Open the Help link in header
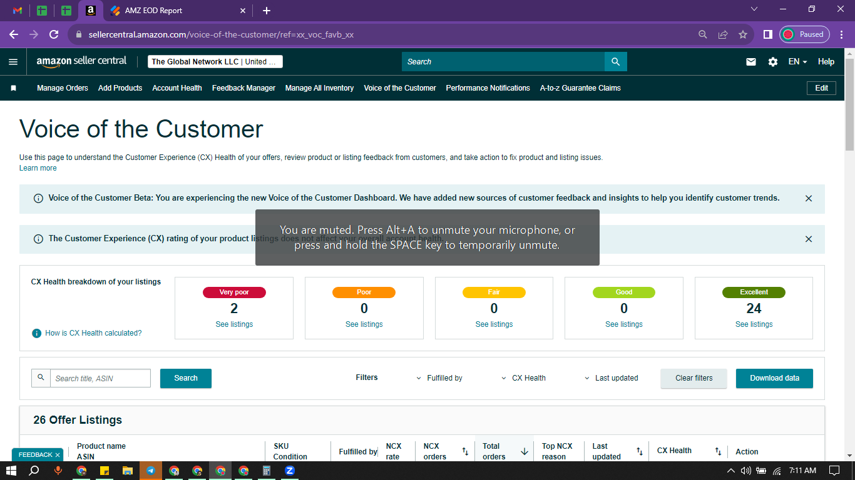Screen dimensions: 855x480 click(x=826, y=62)
